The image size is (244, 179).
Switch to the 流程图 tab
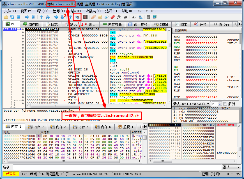31,24
